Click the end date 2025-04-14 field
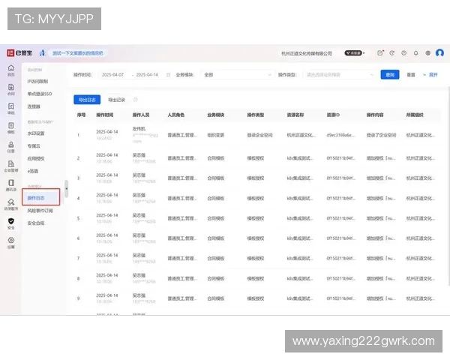Screen dimensions: 450x360 pos(147,75)
